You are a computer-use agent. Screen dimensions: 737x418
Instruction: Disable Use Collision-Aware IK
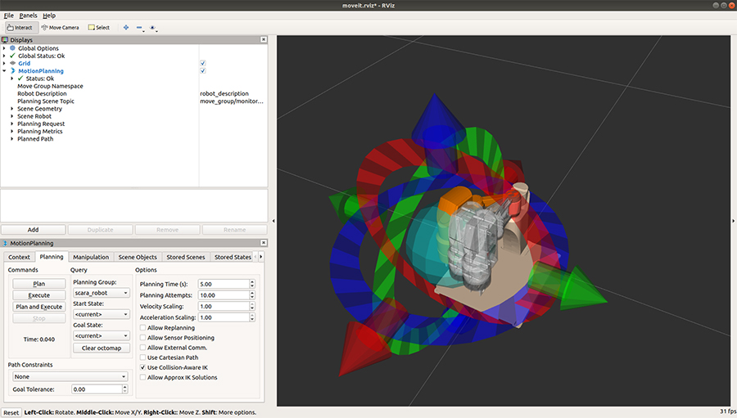coord(143,367)
